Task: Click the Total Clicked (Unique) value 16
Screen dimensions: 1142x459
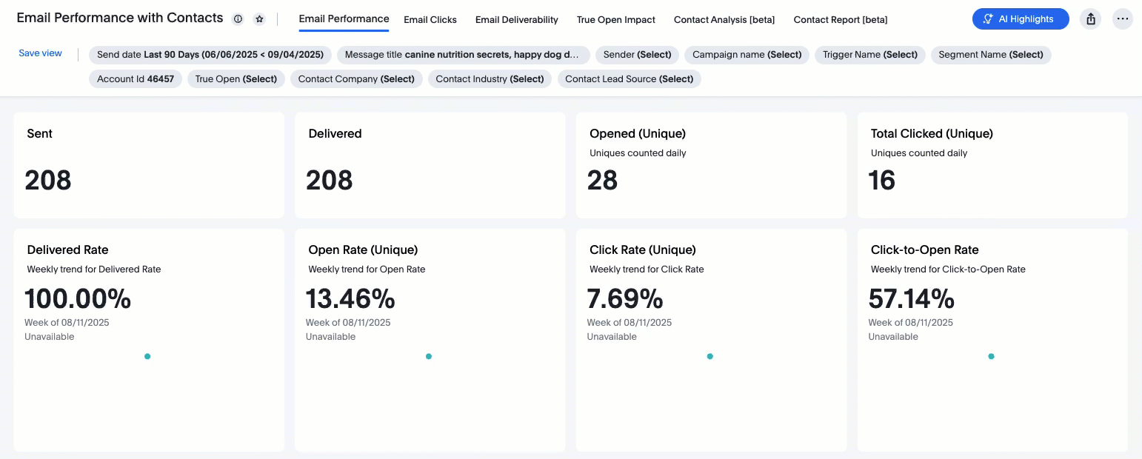Action: [x=882, y=180]
